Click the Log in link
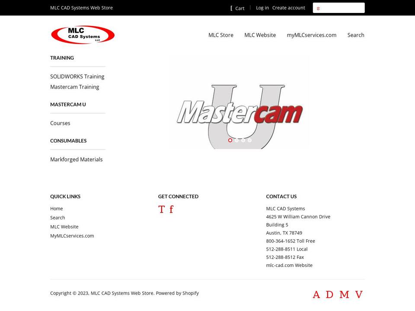The height and width of the screenshot is (311, 415). click(262, 8)
